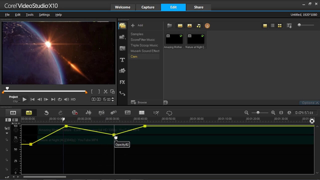Expand the Options panel
Viewport: 320px width, 180px height.
tap(309, 103)
